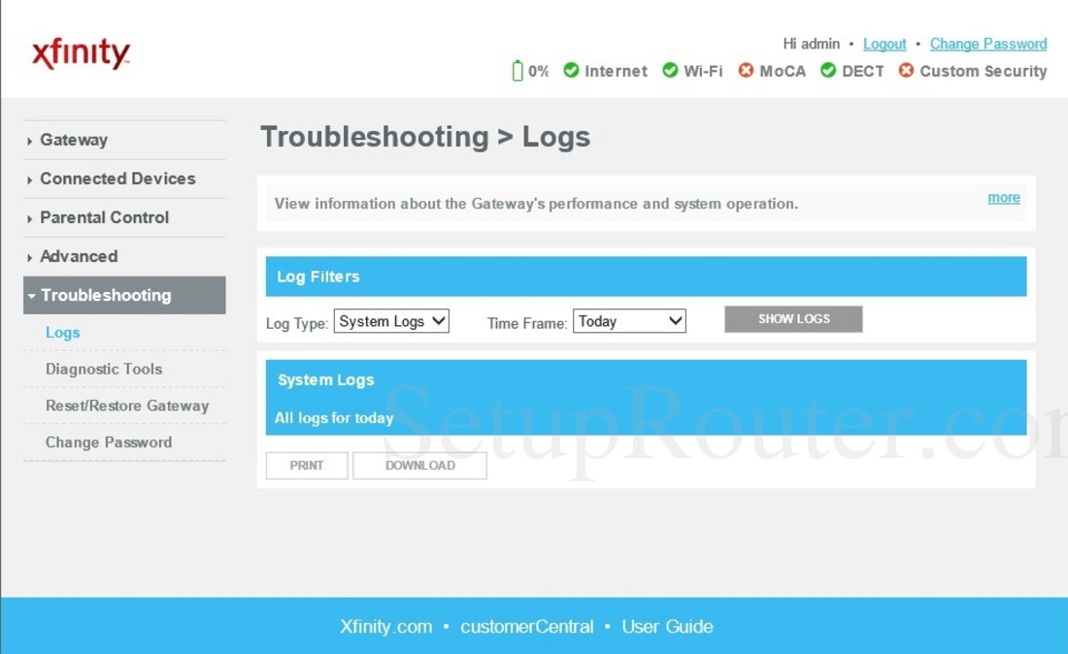Click the Log Filters header bar
This screenshot has height=654, width=1068.
click(x=646, y=277)
